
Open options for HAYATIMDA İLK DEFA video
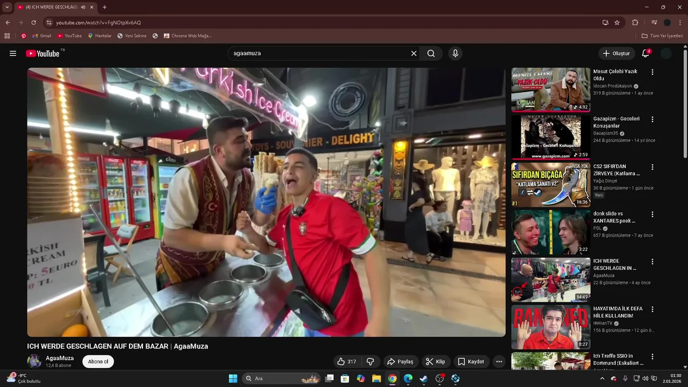click(653, 310)
